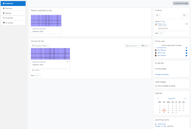
Task: Select day 21 in the calendar
Action: pyautogui.click(x=164, y=111)
